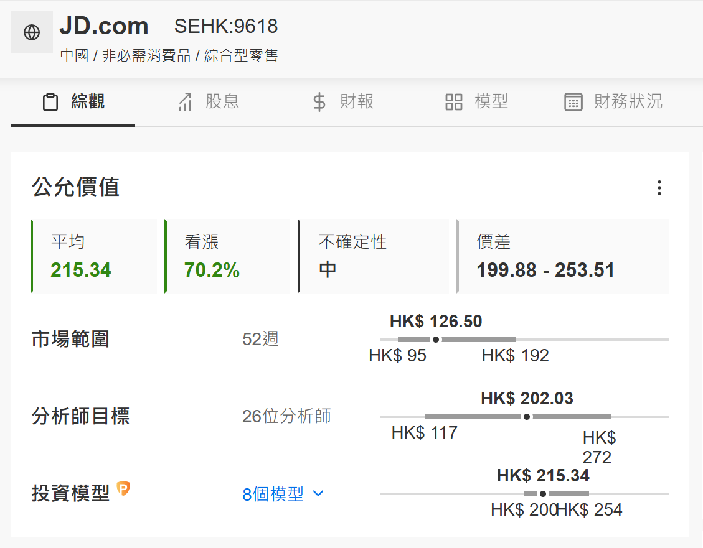Click the clipboard icon on 綜觀 tab
Screen dimensions: 703x548
50,101
